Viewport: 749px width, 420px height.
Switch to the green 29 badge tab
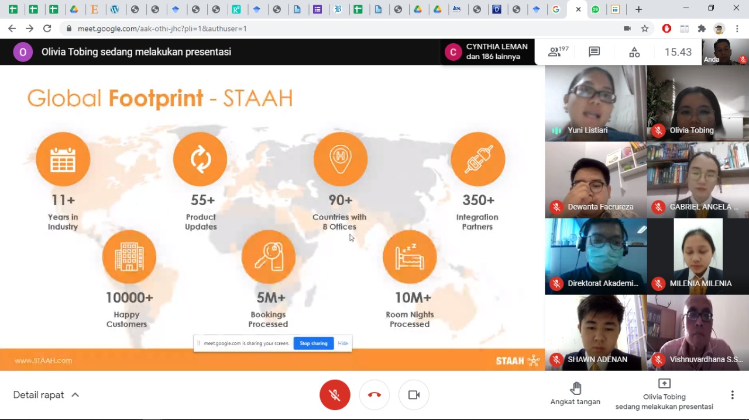point(595,9)
